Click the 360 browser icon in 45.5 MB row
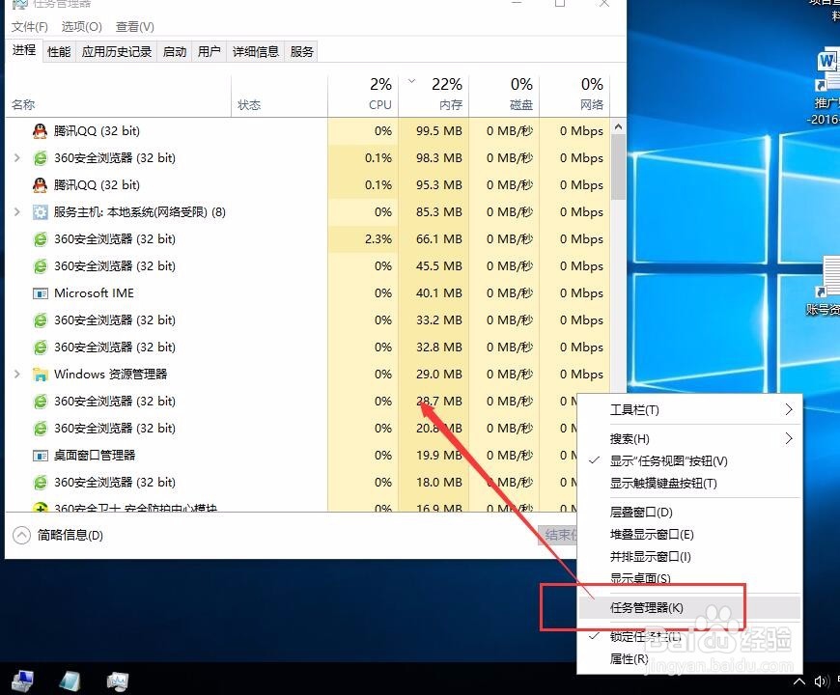This screenshot has height=695, width=840. coord(41,266)
